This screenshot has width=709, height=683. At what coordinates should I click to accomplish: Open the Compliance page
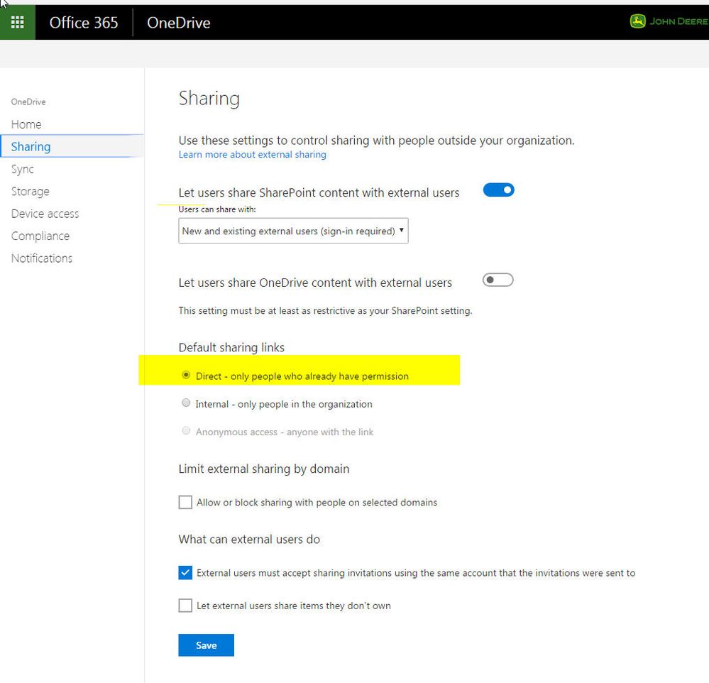pos(40,236)
